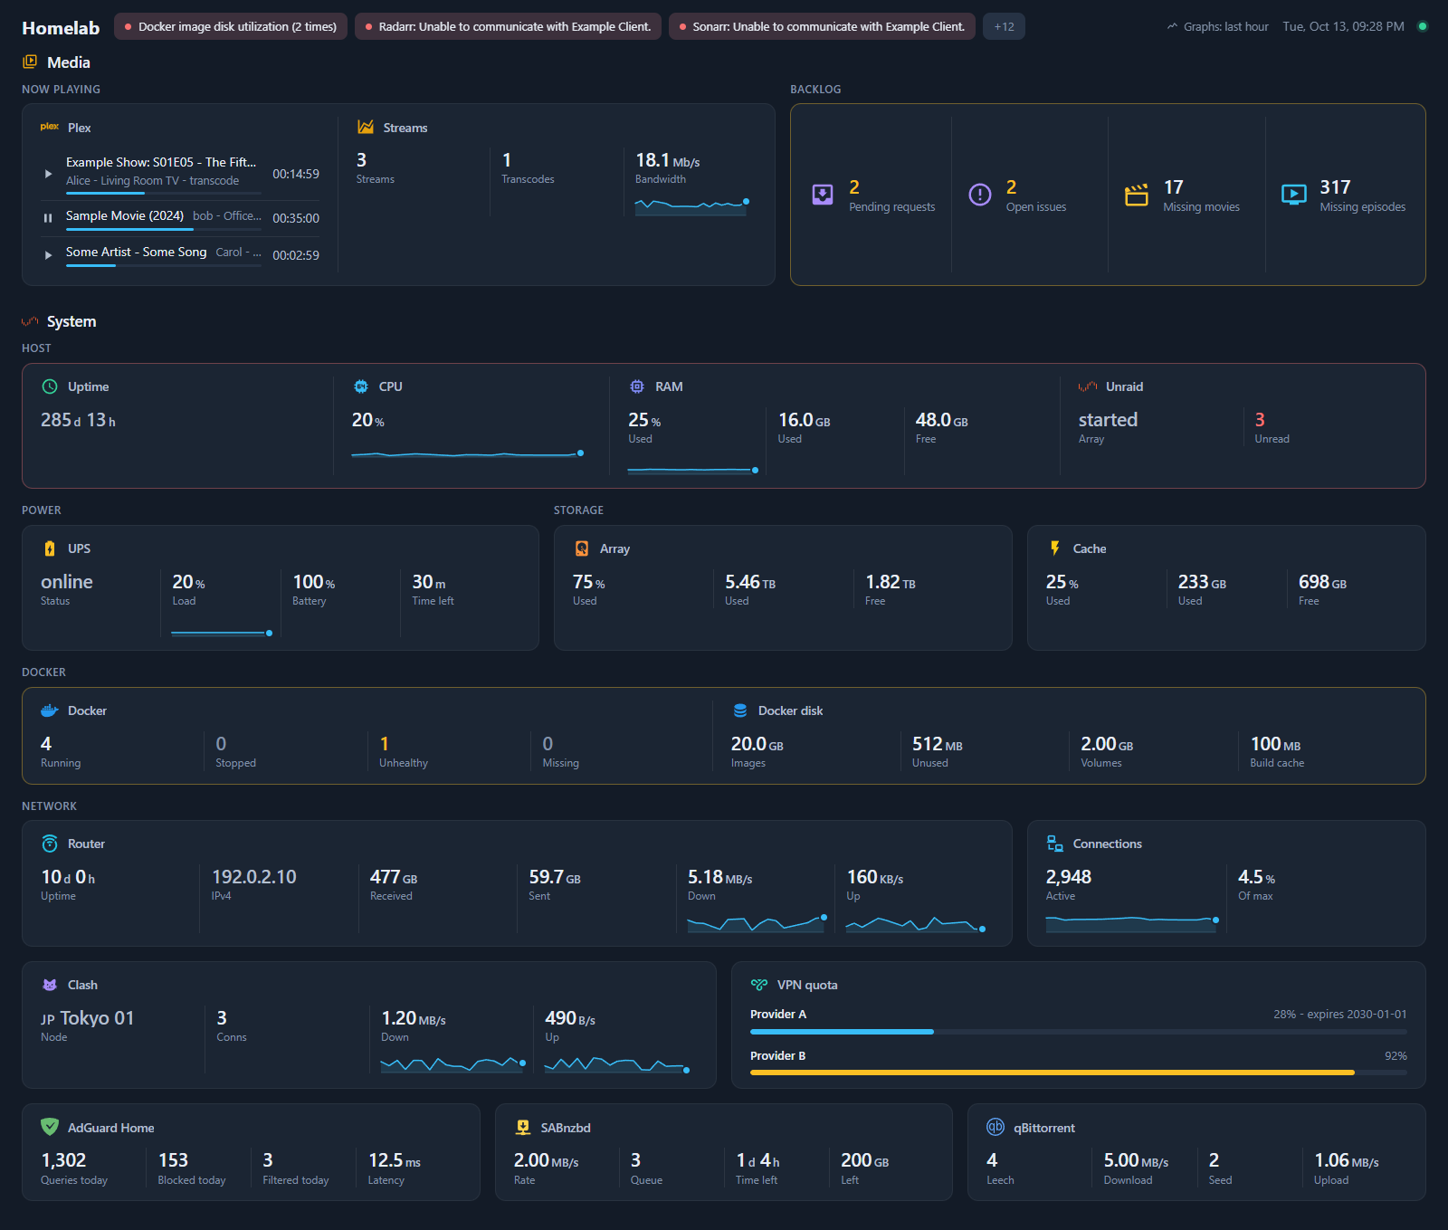
Task: Click the SABnzbd download icon
Action: point(523,1128)
